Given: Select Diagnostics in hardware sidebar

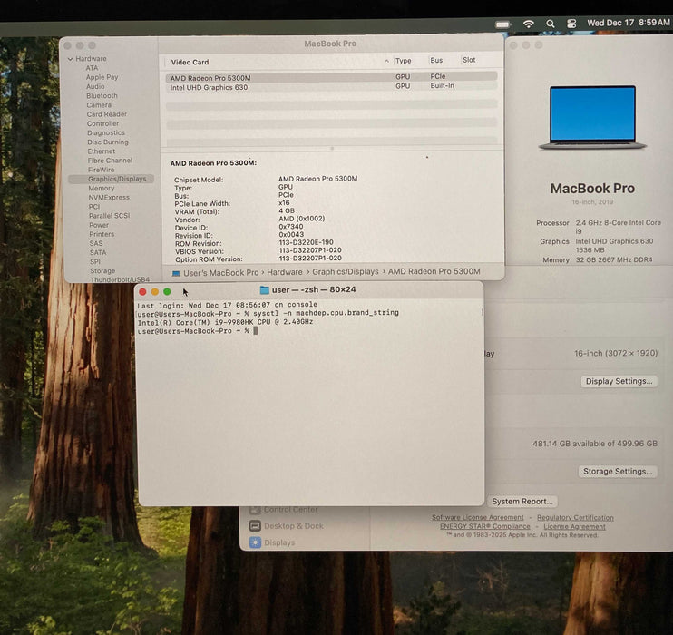Looking at the screenshot, I should (105, 132).
